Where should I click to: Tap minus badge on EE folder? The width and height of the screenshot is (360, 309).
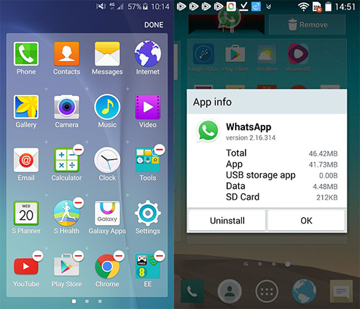pyautogui.click(x=160, y=256)
